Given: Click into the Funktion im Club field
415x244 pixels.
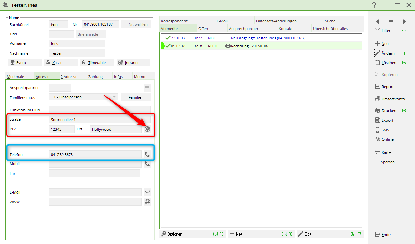Looking at the screenshot, I should tap(100, 110).
